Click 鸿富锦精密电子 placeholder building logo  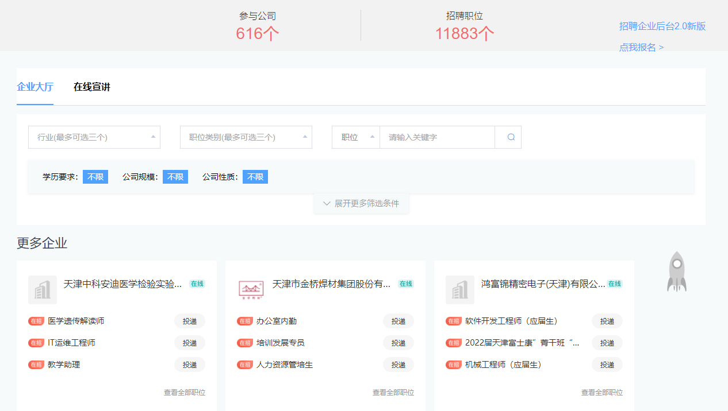coord(460,290)
